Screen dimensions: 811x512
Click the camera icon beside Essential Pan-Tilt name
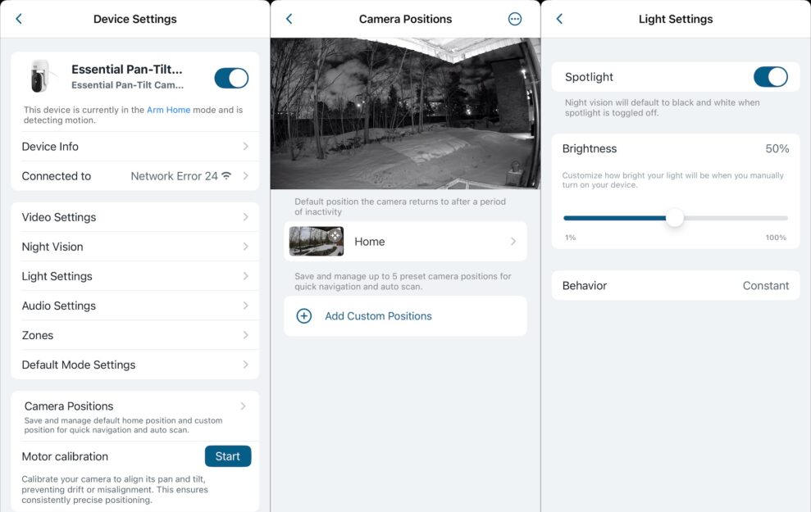(x=41, y=76)
